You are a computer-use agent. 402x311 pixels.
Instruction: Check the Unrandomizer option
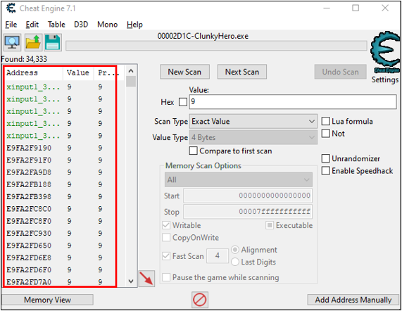pos(325,158)
